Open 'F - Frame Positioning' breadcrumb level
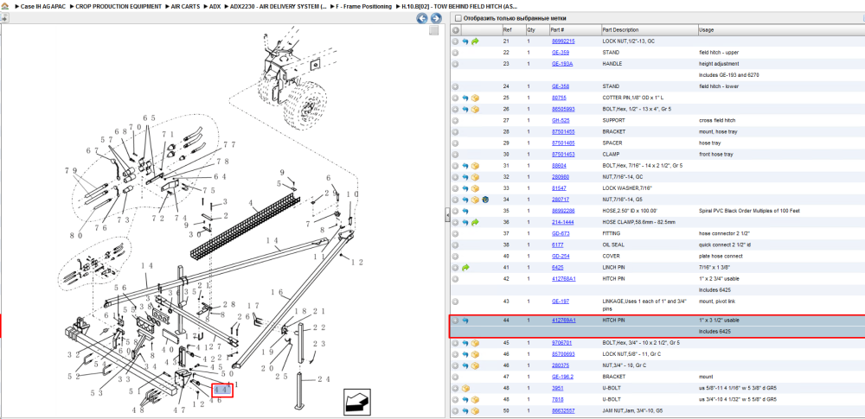 pos(364,7)
